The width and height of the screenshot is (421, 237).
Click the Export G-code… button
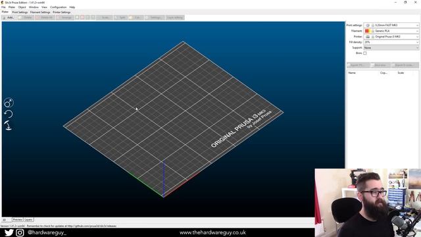405,65
